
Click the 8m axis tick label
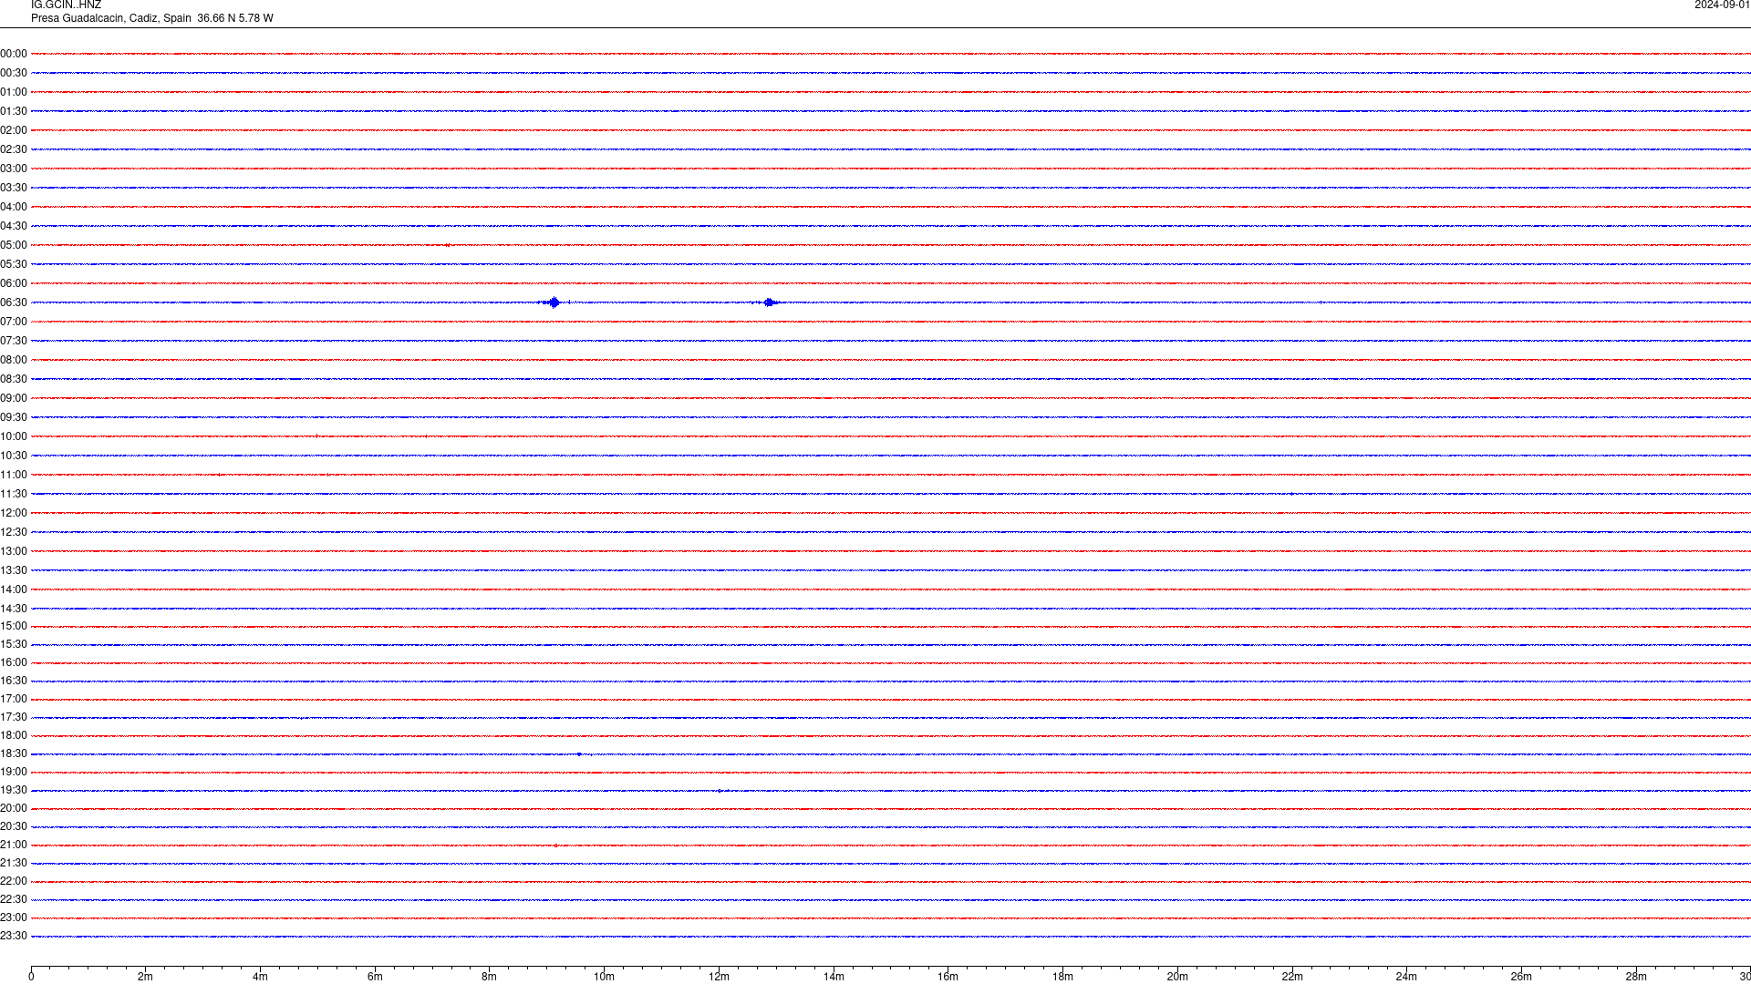[490, 977]
